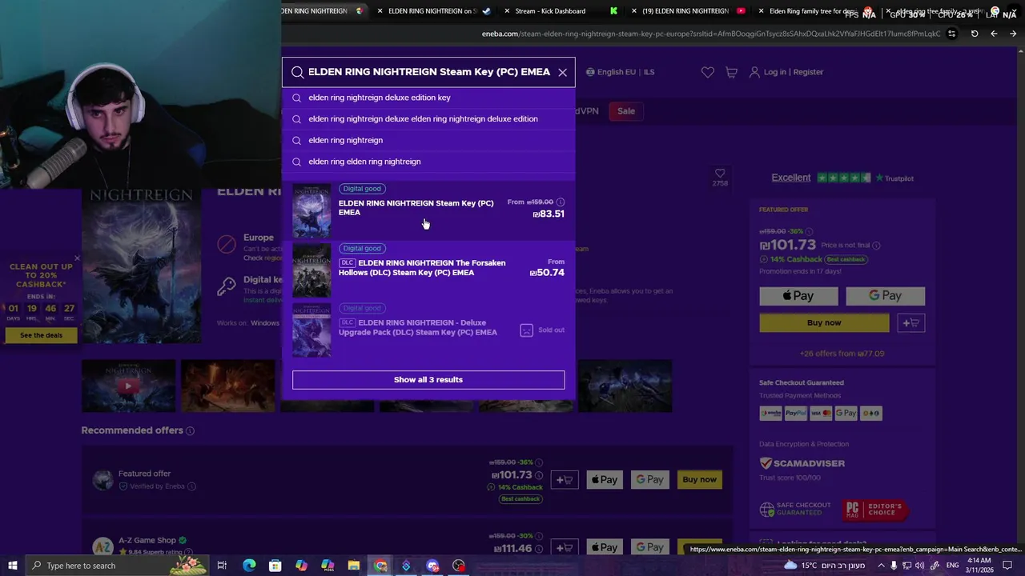Click the browser address bar URL
1025x576 pixels.
[x=709, y=34]
